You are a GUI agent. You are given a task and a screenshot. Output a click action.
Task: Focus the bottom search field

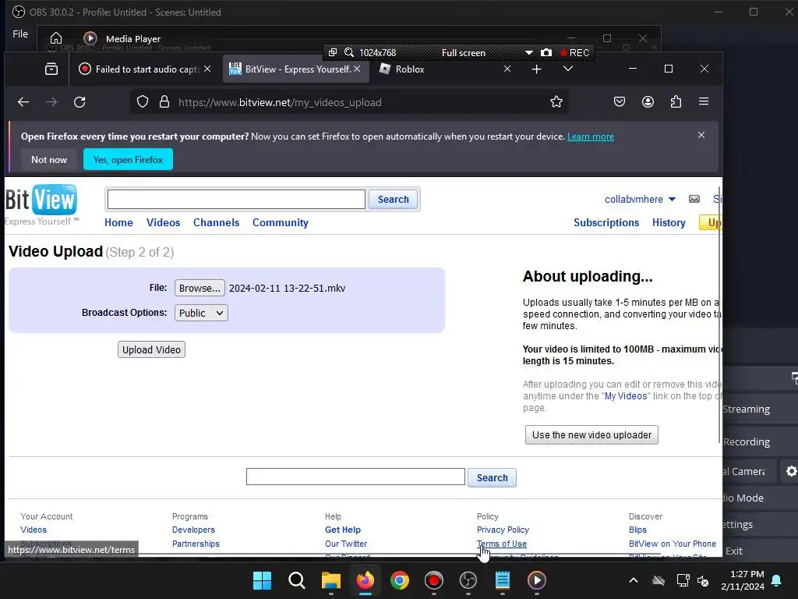tap(355, 477)
